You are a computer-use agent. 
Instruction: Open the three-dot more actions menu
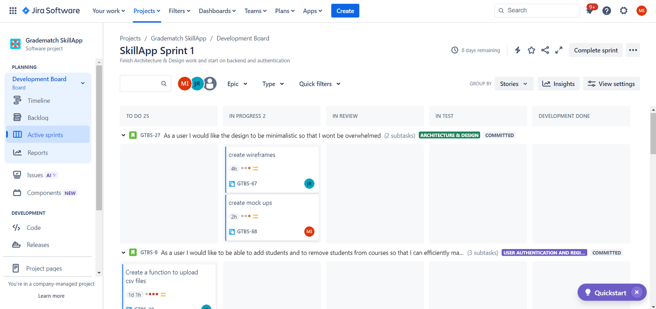pos(633,50)
